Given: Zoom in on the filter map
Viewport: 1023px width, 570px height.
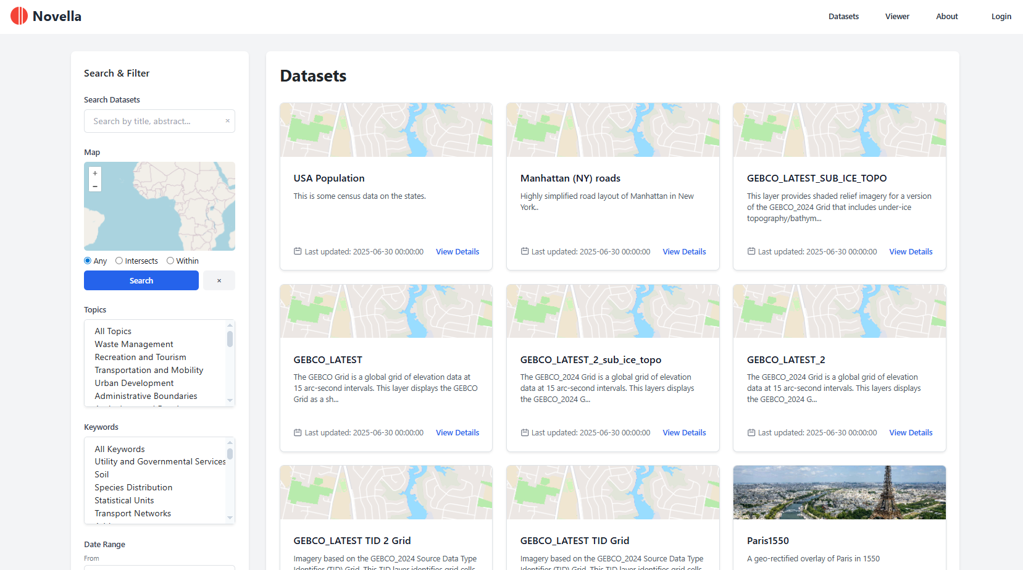Looking at the screenshot, I should coord(95,174).
